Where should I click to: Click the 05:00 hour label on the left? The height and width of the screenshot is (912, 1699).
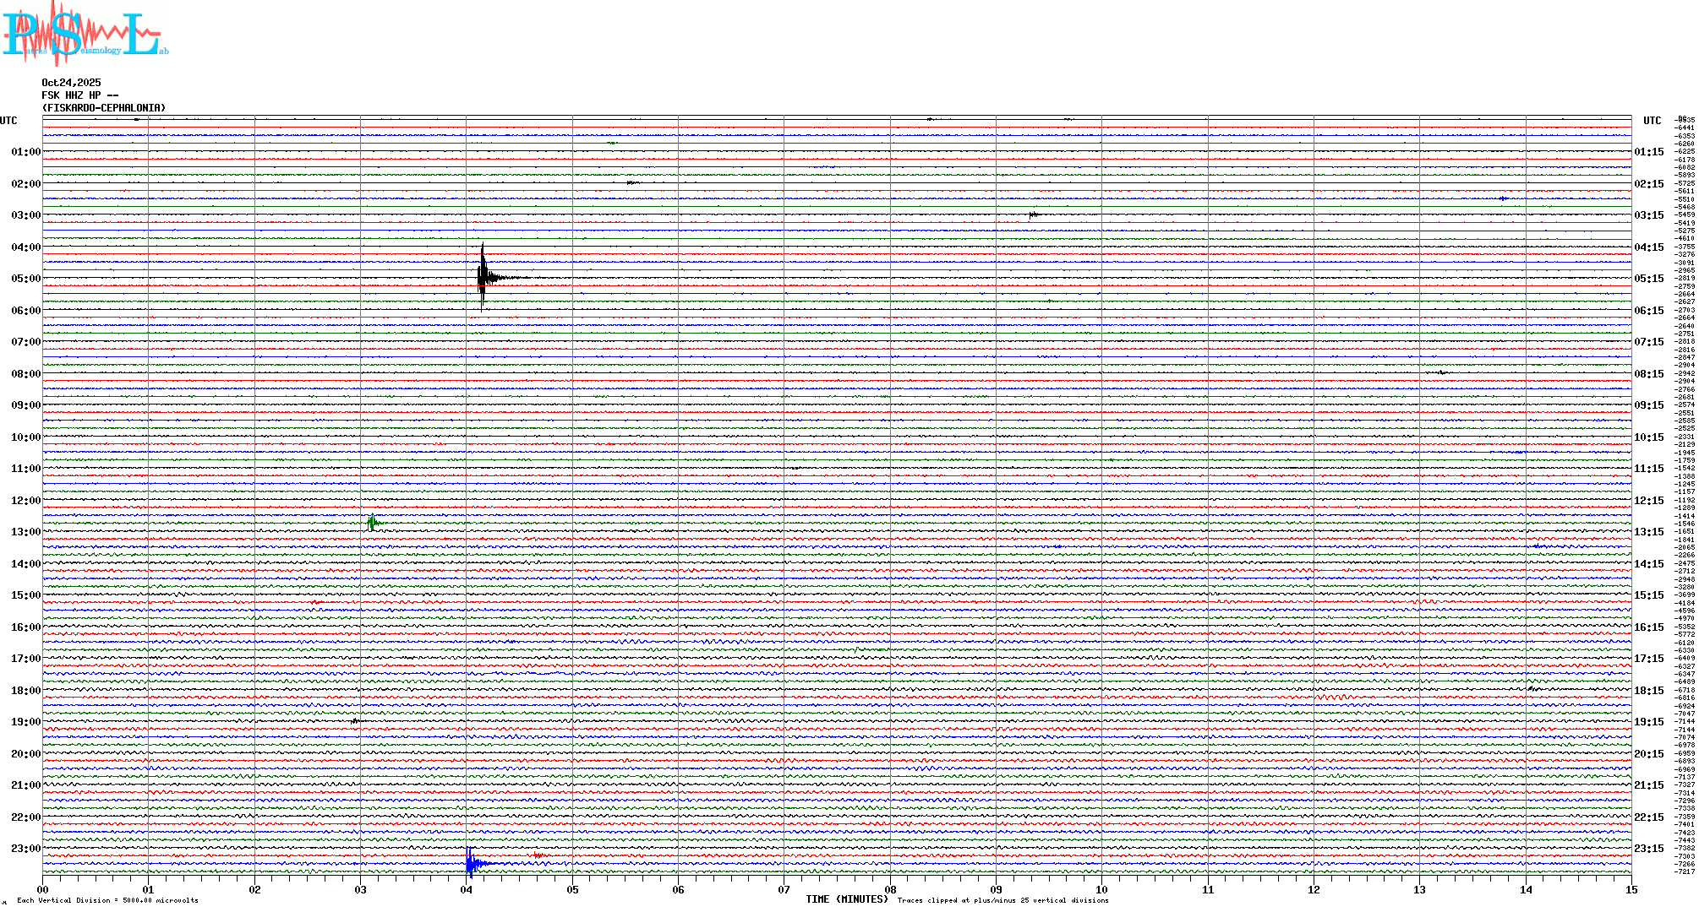coord(25,279)
